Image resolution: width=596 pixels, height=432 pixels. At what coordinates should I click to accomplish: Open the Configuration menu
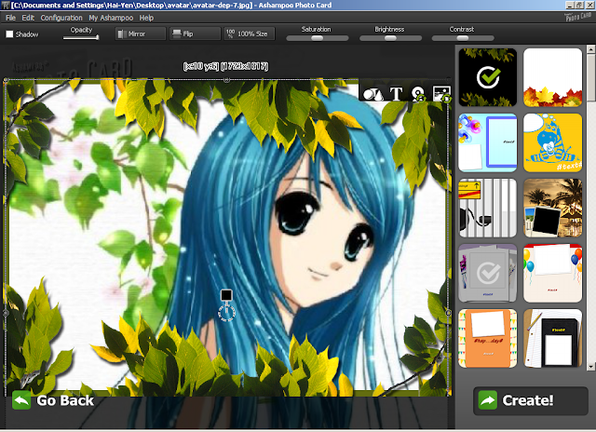tap(61, 18)
